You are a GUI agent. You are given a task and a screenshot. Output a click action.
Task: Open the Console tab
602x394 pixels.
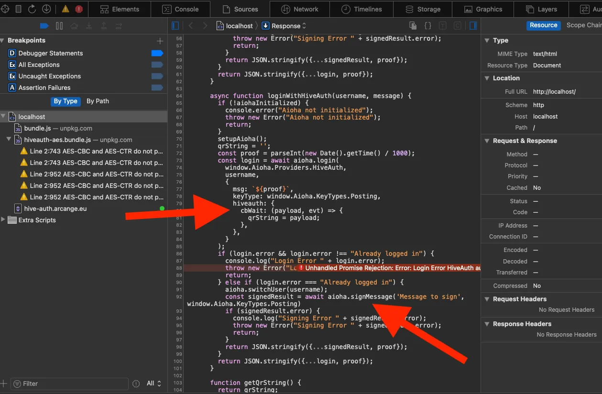(x=180, y=9)
